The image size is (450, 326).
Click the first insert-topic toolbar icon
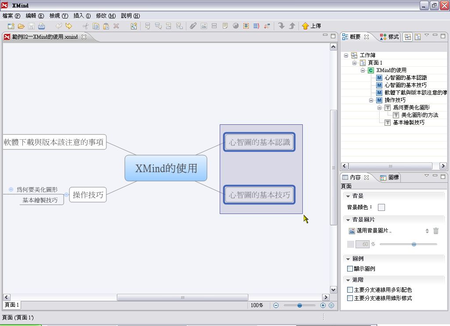[x=148, y=26]
